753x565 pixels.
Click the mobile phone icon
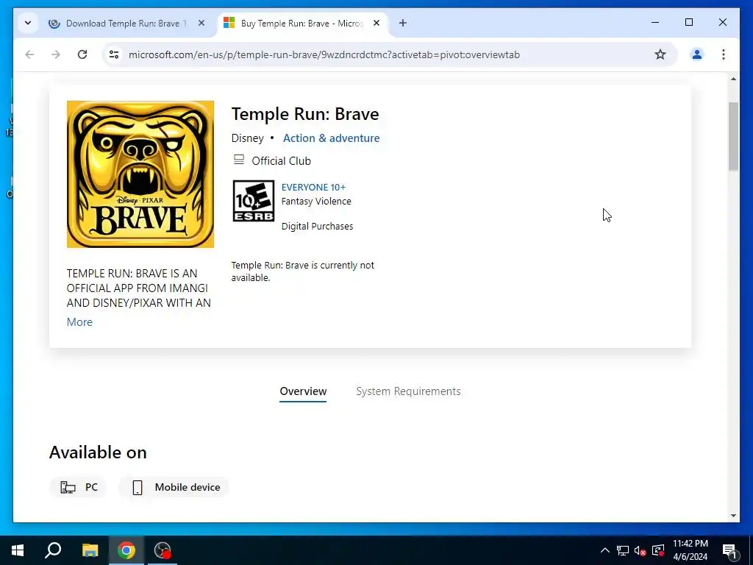click(x=138, y=487)
